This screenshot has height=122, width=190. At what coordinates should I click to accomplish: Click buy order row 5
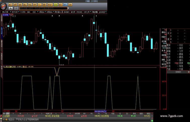[180, 42]
